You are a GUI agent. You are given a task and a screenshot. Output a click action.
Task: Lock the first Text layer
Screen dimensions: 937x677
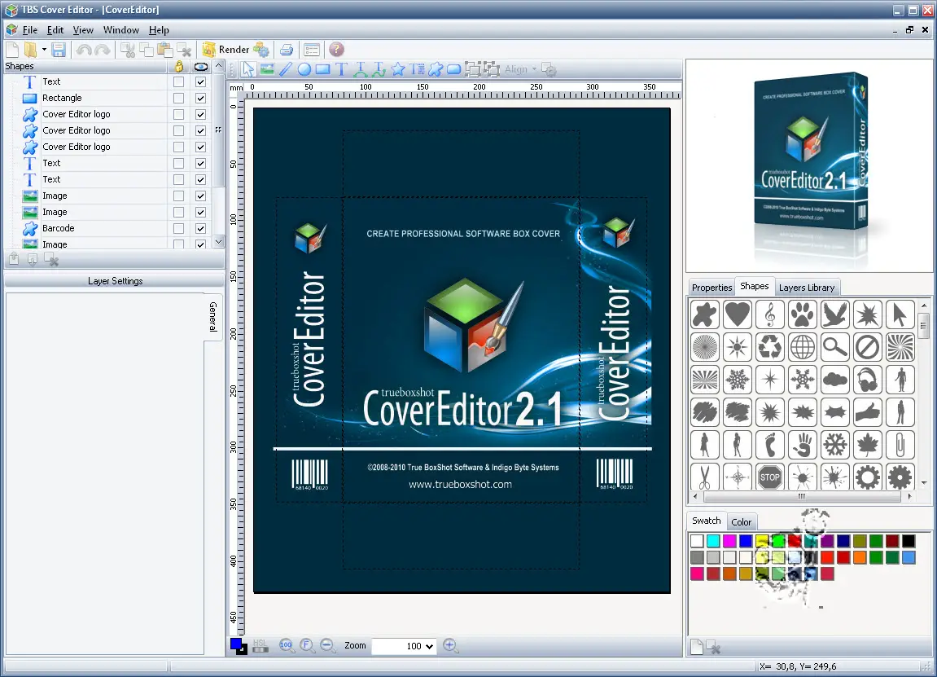[x=178, y=82]
